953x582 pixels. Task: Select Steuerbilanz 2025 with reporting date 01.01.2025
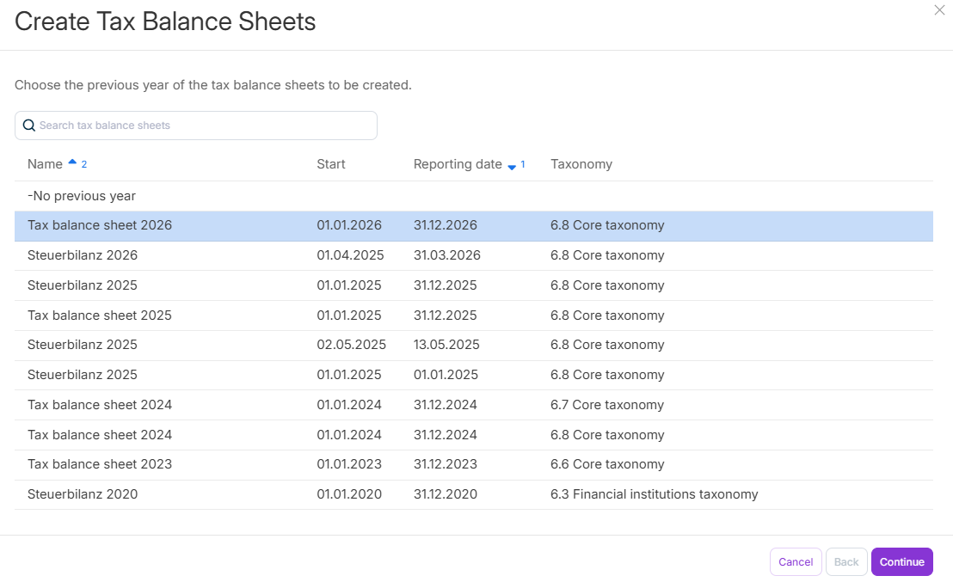[x=473, y=376]
